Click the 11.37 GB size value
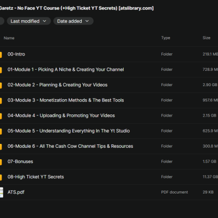The width and height of the screenshot is (218, 218). (210, 177)
